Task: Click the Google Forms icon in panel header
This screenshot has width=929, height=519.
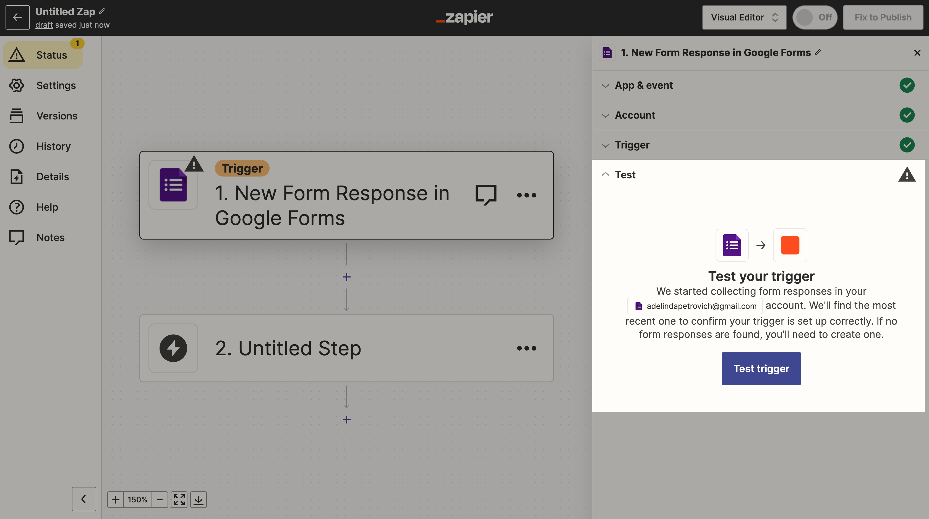Action: tap(607, 53)
